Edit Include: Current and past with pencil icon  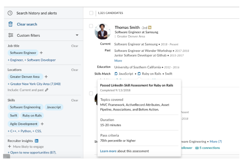[x=47, y=90]
